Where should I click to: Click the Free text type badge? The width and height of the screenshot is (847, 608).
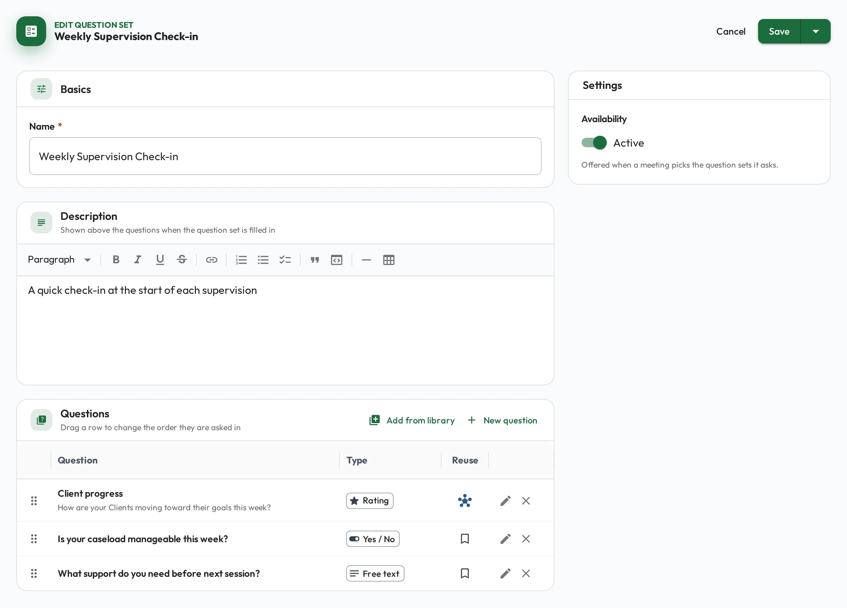tap(375, 573)
